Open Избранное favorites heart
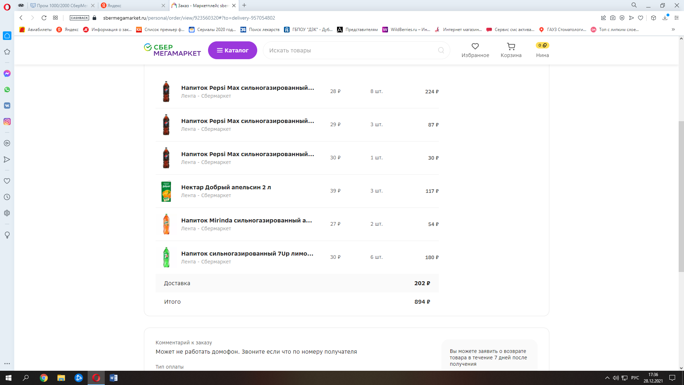The width and height of the screenshot is (684, 385). tap(475, 50)
